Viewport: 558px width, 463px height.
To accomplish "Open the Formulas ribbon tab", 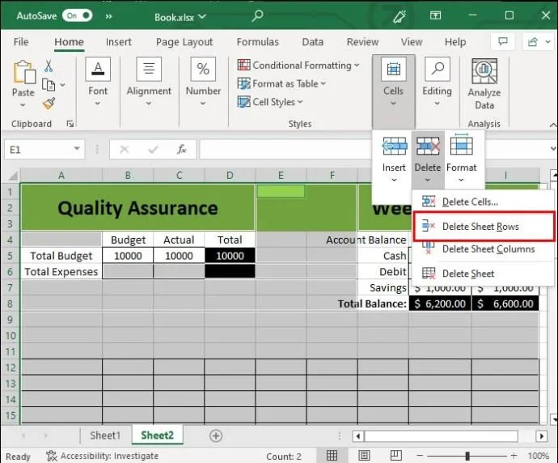I will point(257,42).
